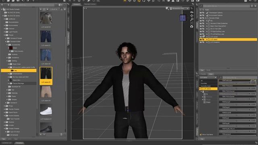Collapse the People folder arrow

click(4, 35)
